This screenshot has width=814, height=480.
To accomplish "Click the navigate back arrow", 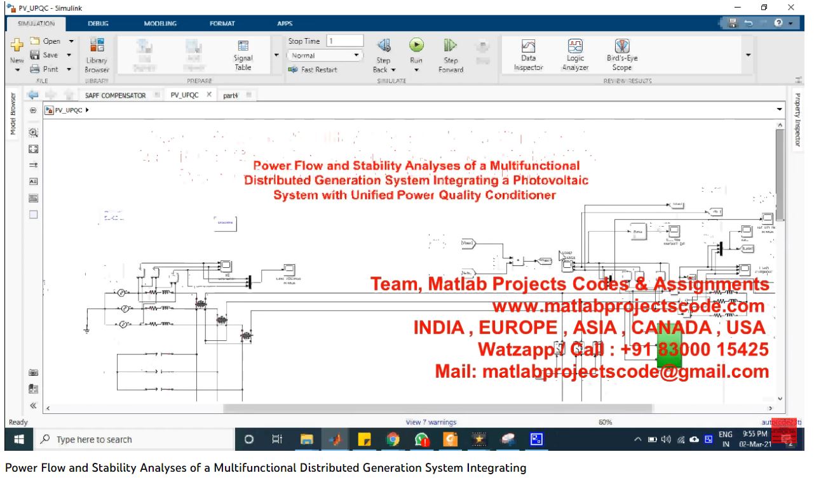I will pyautogui.click(x=34, y=95).
